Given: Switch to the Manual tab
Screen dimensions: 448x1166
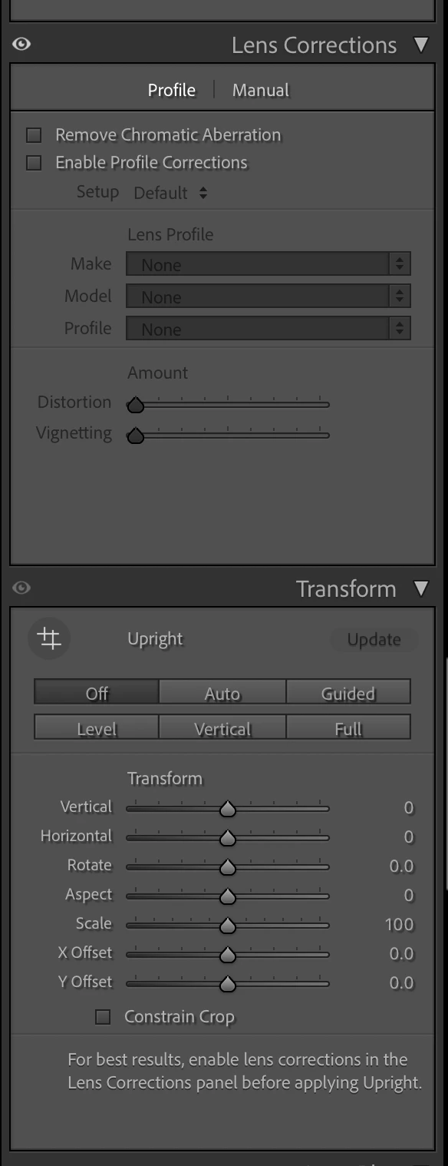Looking at the screenshot, I should [261, 90].
